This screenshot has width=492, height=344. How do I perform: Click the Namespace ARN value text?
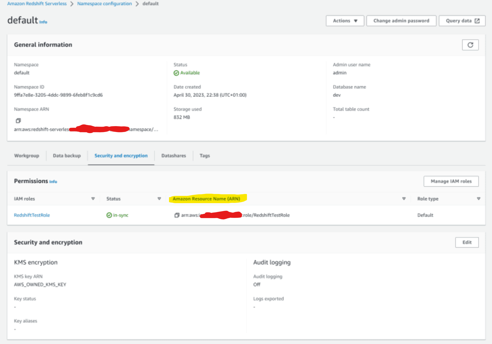[86, 130]
